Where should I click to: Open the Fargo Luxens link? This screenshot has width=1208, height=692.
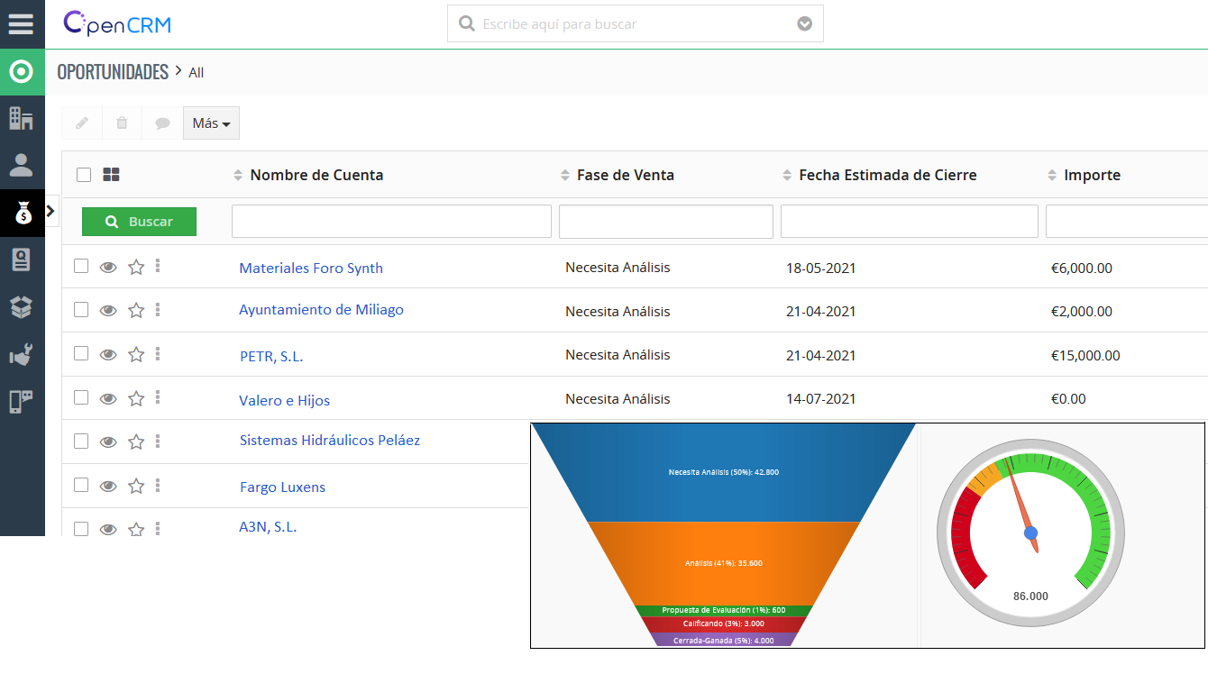pyautogui.click(x=282, y=487)
